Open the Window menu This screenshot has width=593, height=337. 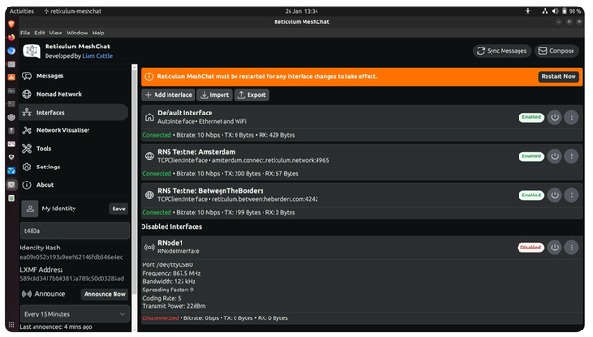coord(77,33)
